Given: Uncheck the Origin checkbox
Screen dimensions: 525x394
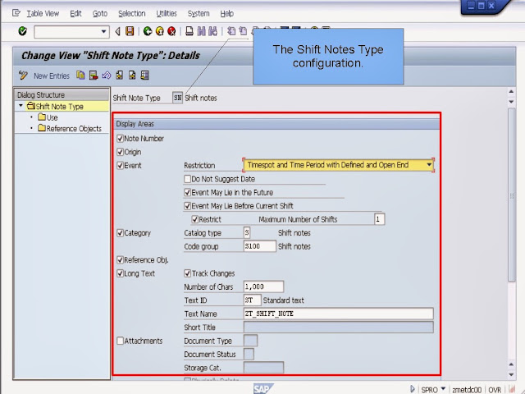Looking at the screenshot, I should tap(121, 152).
